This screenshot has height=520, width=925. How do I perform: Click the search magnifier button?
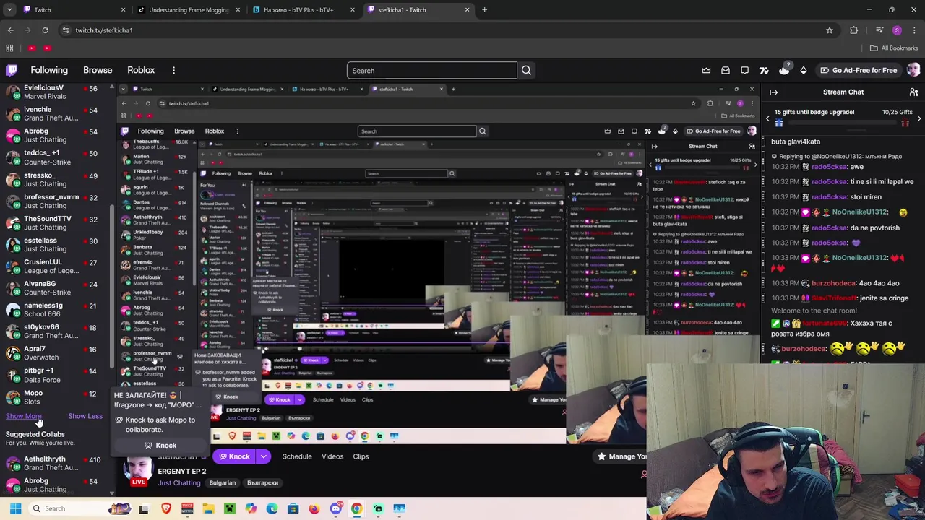(x=526, y=70)
